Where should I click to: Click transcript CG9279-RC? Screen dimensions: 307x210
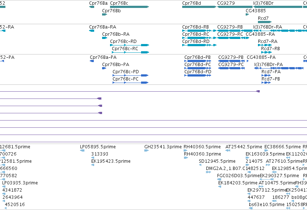click(230, 34)
